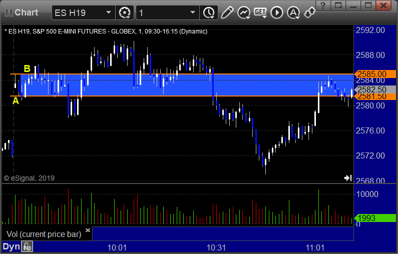
Task: Open the time template clock icon
Action: coord(209,12)
